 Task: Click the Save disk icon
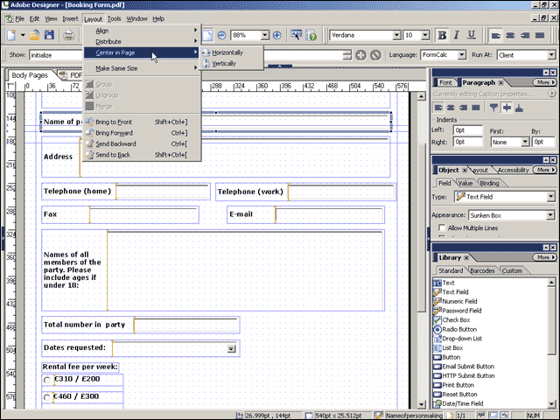pyautogui.click(x=49, y=35)
